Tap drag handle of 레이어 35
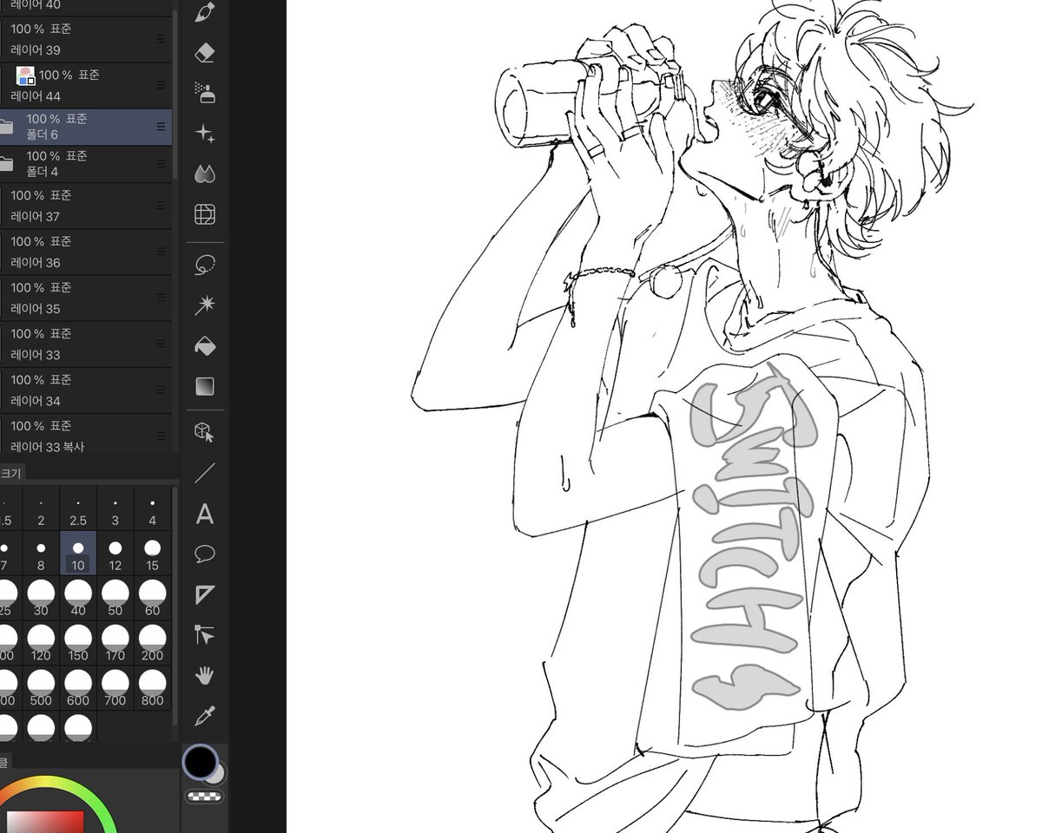 pyautogui.click(x=161, y=298)
